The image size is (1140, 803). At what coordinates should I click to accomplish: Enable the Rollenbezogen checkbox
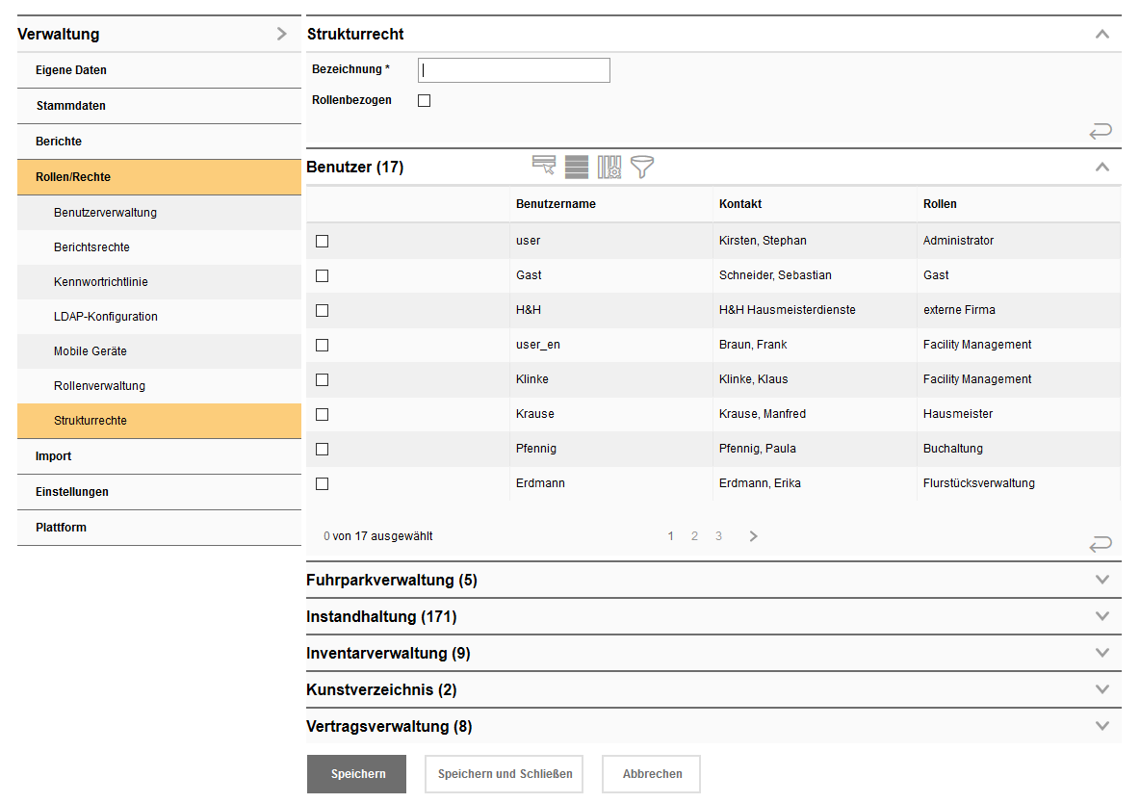click(424, 100)
